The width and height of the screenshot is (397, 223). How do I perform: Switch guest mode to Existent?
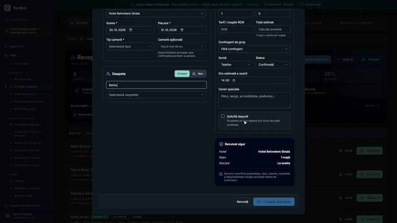(182, 74)
